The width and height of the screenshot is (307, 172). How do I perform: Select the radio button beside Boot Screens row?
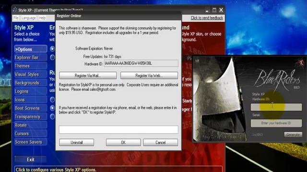click(x=52, y=108)
